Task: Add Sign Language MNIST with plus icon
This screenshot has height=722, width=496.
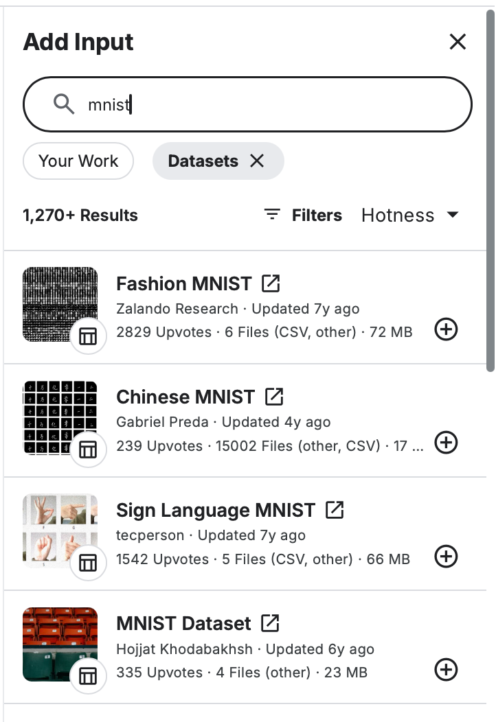Action: (x=447, y=557)
